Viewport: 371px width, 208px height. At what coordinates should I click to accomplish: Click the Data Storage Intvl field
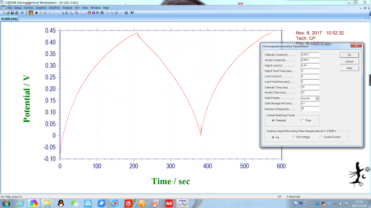pos(310,104)
